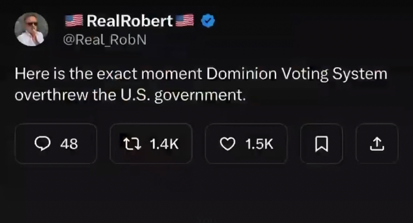Open the RealRobert profile avatar
The width and height of the screenshot is (413, 223).
point(31,29)
